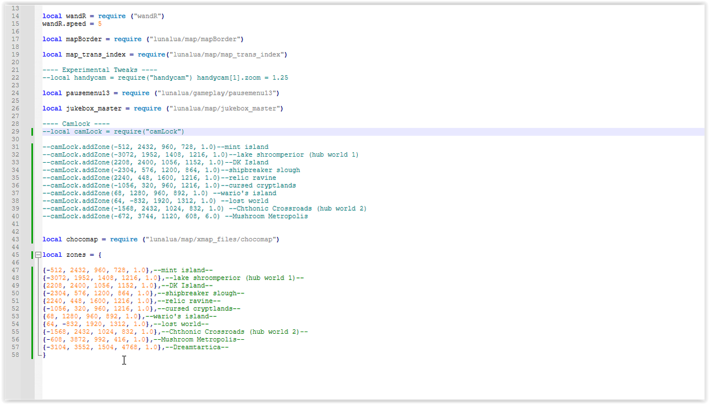
Task: Click the map_trans_index require line
Action: pos(165,55)
